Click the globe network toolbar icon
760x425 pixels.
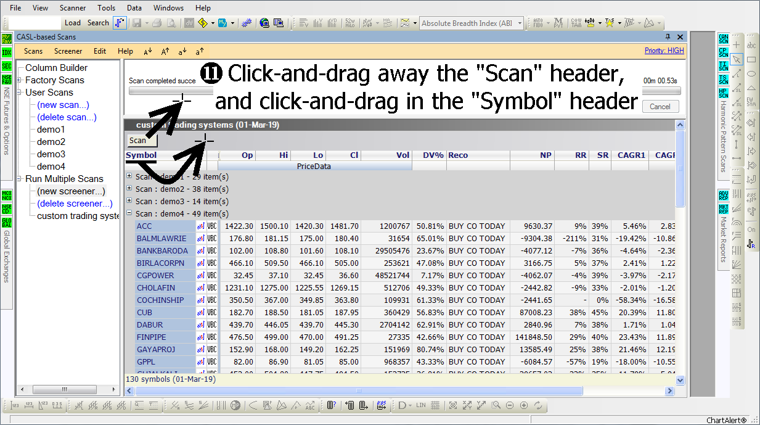coord(264,23)
